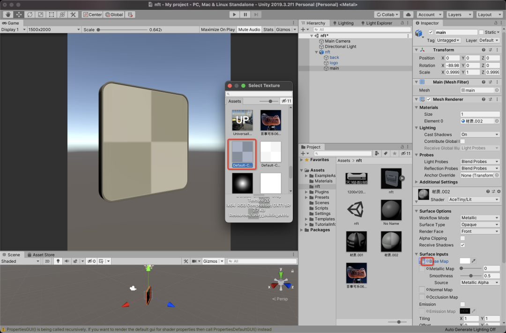Viewport: 506px width, 333px height.
Task: Toggle scene audio speaker icon
Action: tap(67, 261)
